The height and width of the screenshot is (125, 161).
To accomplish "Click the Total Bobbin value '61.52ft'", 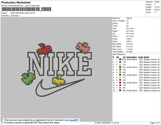I will point(129,52).
